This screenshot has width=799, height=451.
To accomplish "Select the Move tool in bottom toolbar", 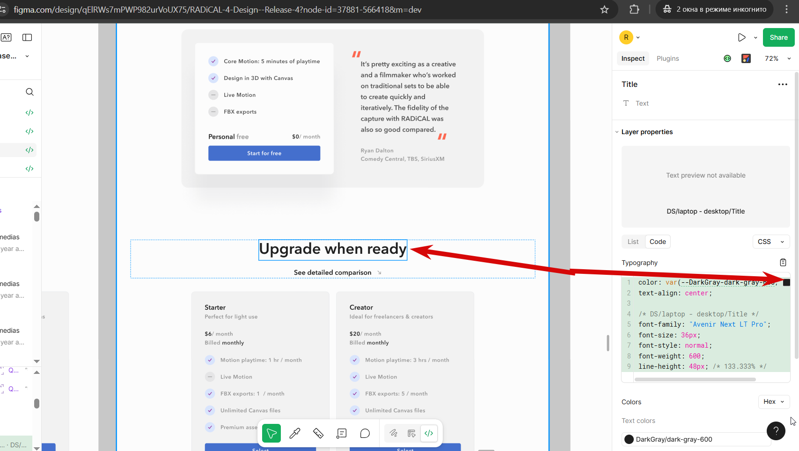I will 271,433.
